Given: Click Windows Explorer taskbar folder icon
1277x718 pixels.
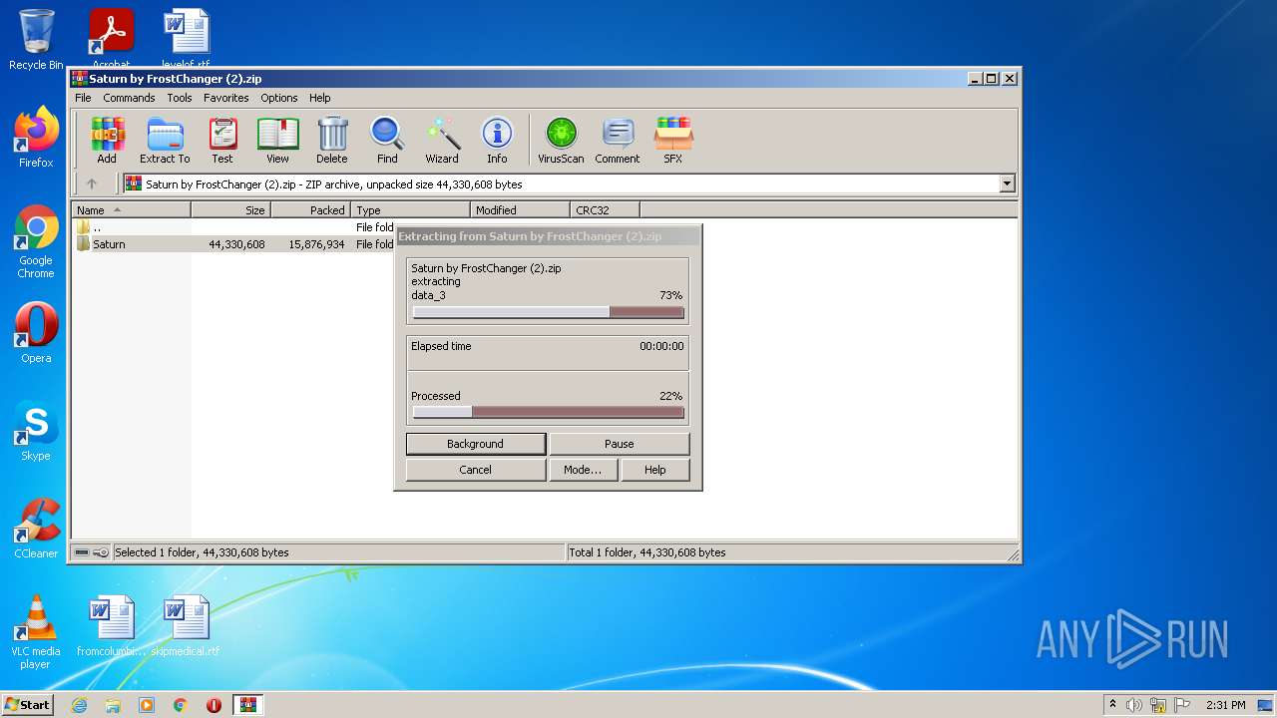Looking at the screenshot, I should [x=113, y=705].
